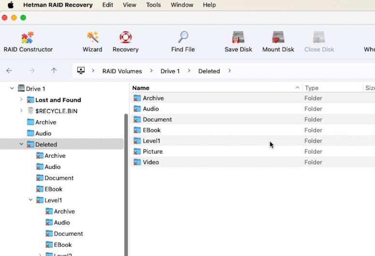
Task: Go forward with the right arrow
Action: pyautogui.click(x=31, y=70)
